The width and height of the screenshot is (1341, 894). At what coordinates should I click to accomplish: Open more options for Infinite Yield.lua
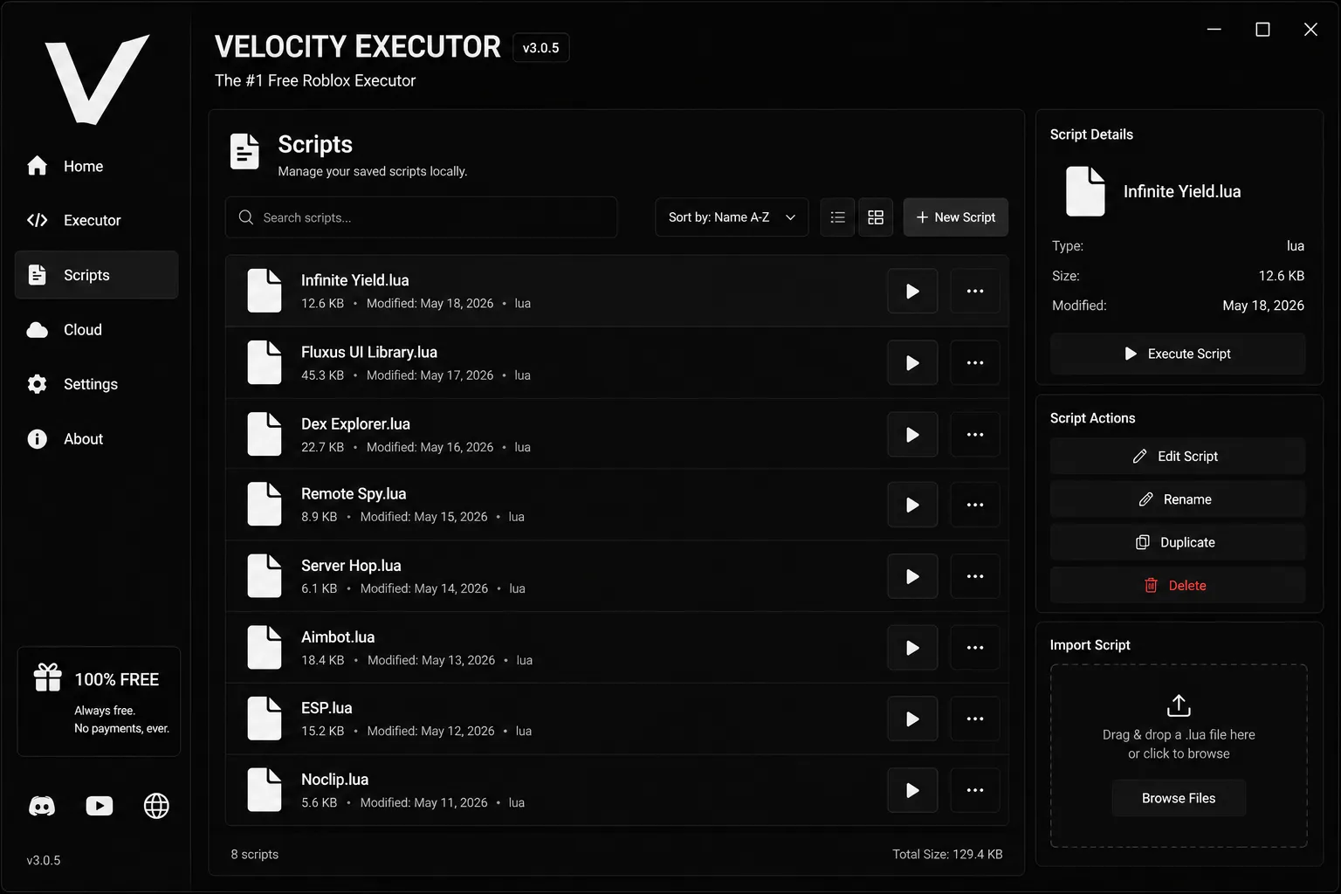pyautogui.click(x=975, y=292)
